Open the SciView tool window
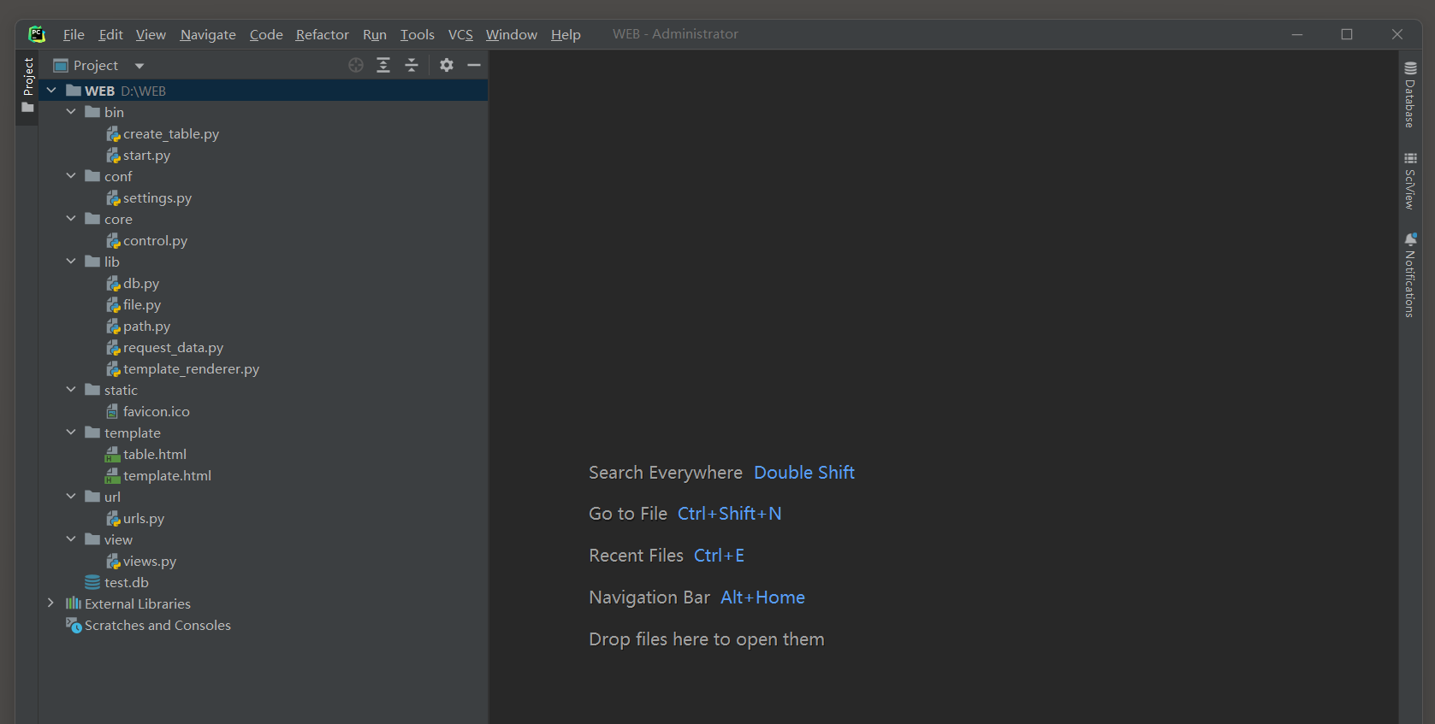 (x=1410, y=180)
